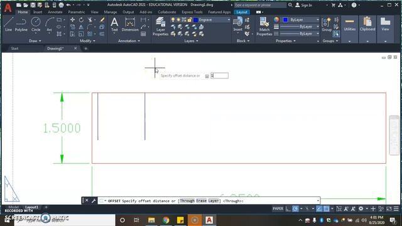Click the object color wheel icon

[x=276, y=19]
